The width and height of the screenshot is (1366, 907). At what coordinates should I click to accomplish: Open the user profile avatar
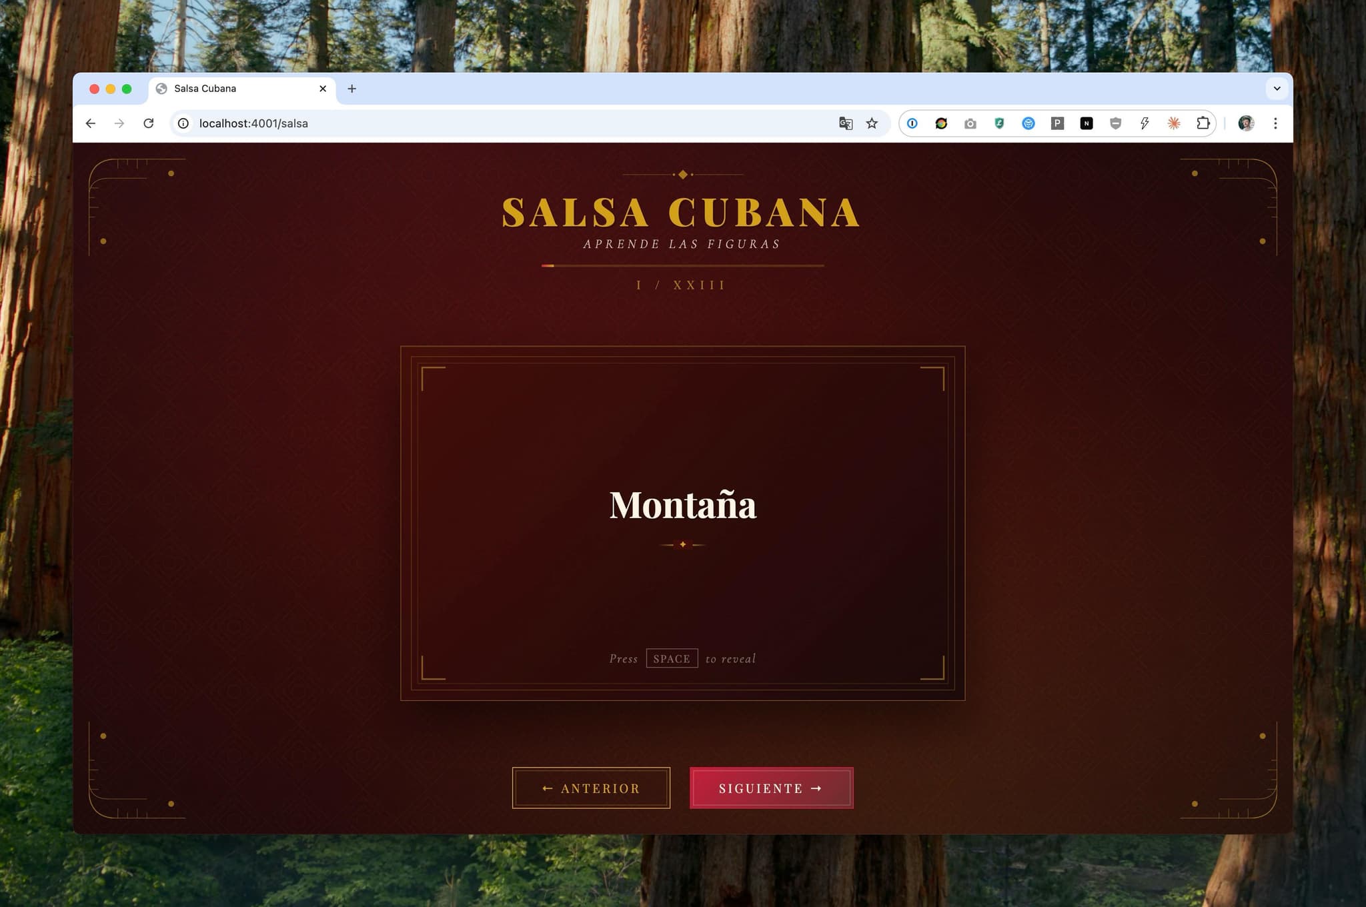1246,123
